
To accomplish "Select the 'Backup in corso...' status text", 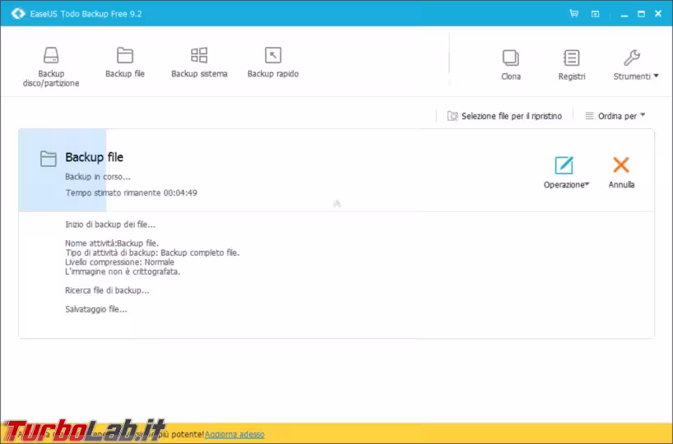I will (98, 177).
